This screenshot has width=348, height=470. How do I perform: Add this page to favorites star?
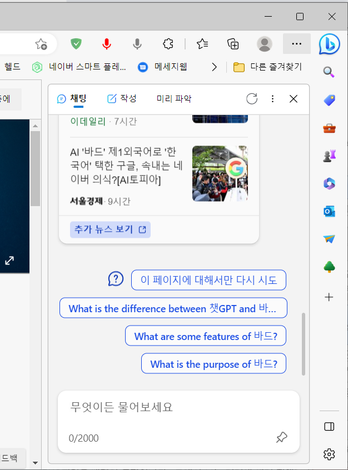pos(41,44)
